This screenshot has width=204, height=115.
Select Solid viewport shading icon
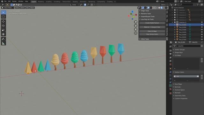(x=159, y=8)
